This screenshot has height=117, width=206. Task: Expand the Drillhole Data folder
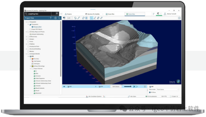pyautogui.click(x=26, y=36)
